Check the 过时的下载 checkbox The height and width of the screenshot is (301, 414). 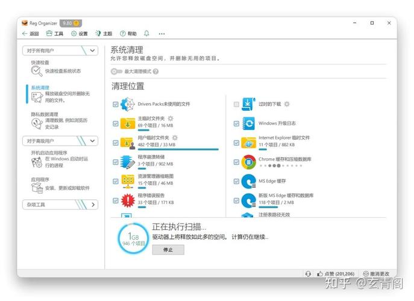coord(237,105)
